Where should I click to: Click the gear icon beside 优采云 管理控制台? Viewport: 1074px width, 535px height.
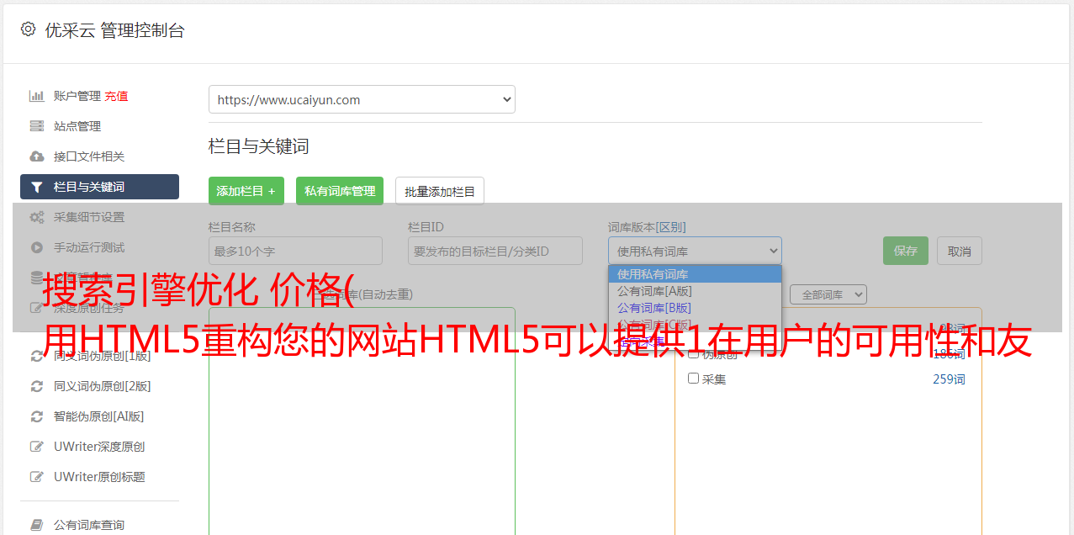coord(28,29)
